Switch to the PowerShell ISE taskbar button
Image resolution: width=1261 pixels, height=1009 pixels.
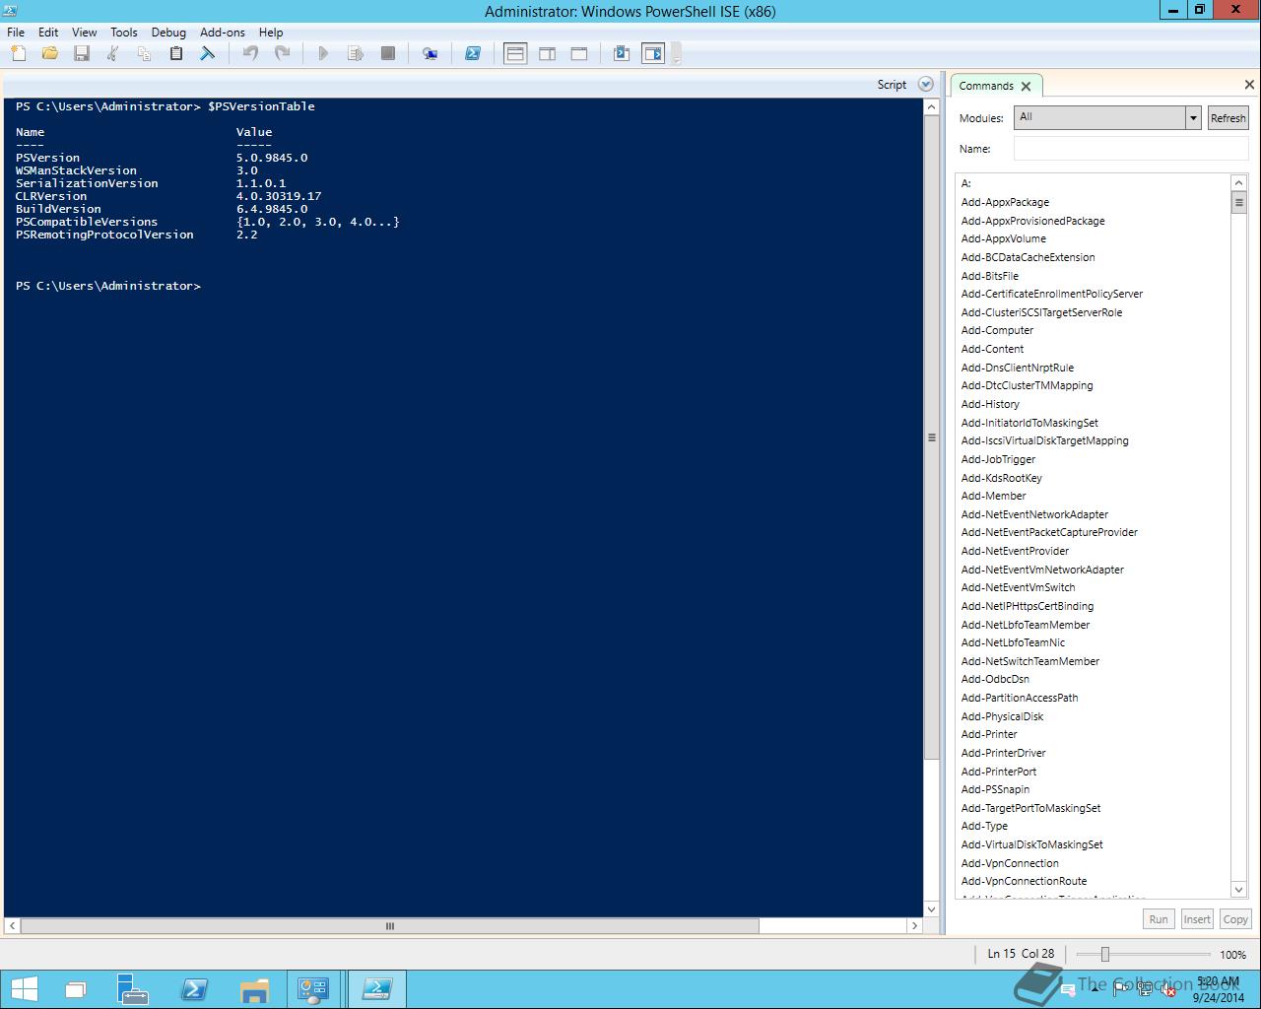377,989
